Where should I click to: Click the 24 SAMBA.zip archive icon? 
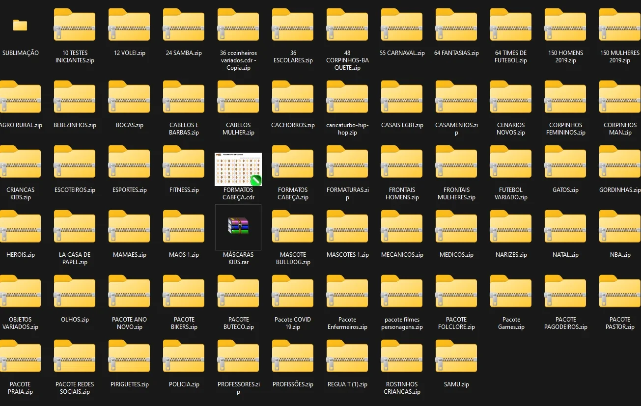(184, 25)
